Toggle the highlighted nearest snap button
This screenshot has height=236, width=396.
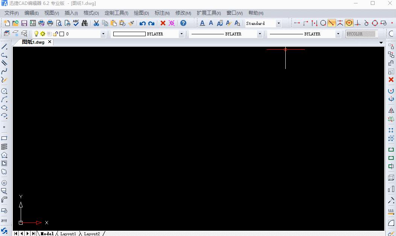[x=332, y=23]
